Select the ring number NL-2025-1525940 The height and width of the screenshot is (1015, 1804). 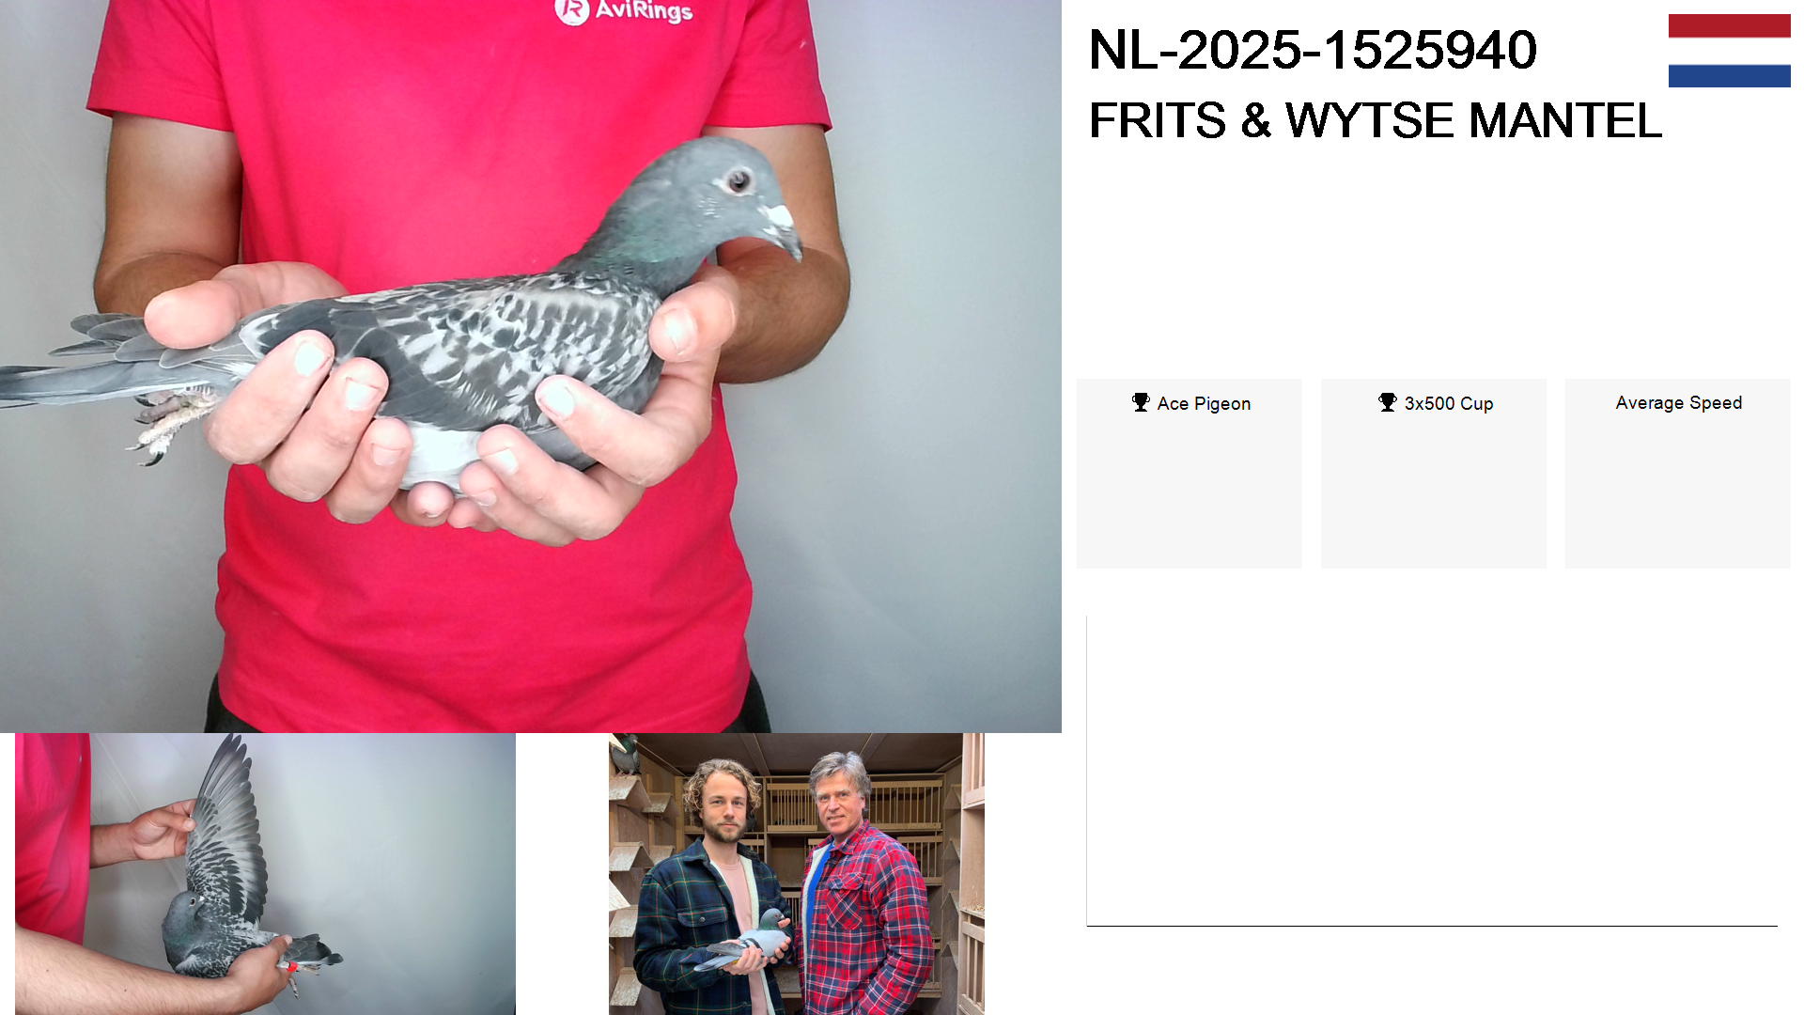tap(1313, 50)
